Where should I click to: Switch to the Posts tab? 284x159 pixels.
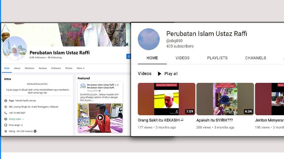point(7,68)
